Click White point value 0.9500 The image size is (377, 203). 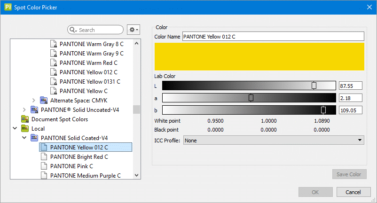(215, 121)
